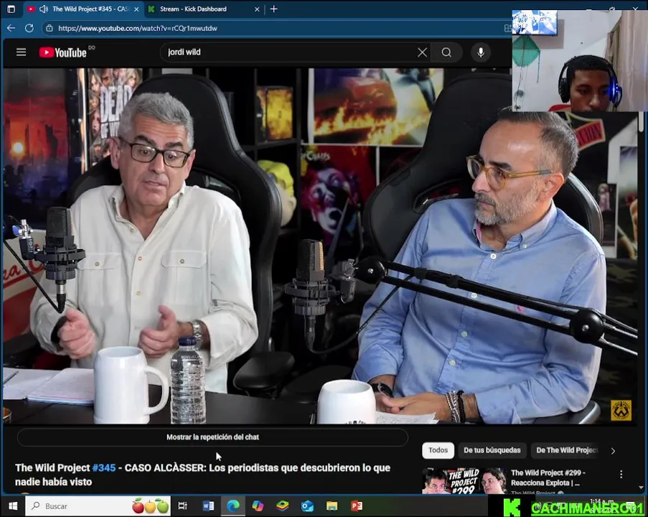Click the channel watermark in the video corner

pos(621,410)
